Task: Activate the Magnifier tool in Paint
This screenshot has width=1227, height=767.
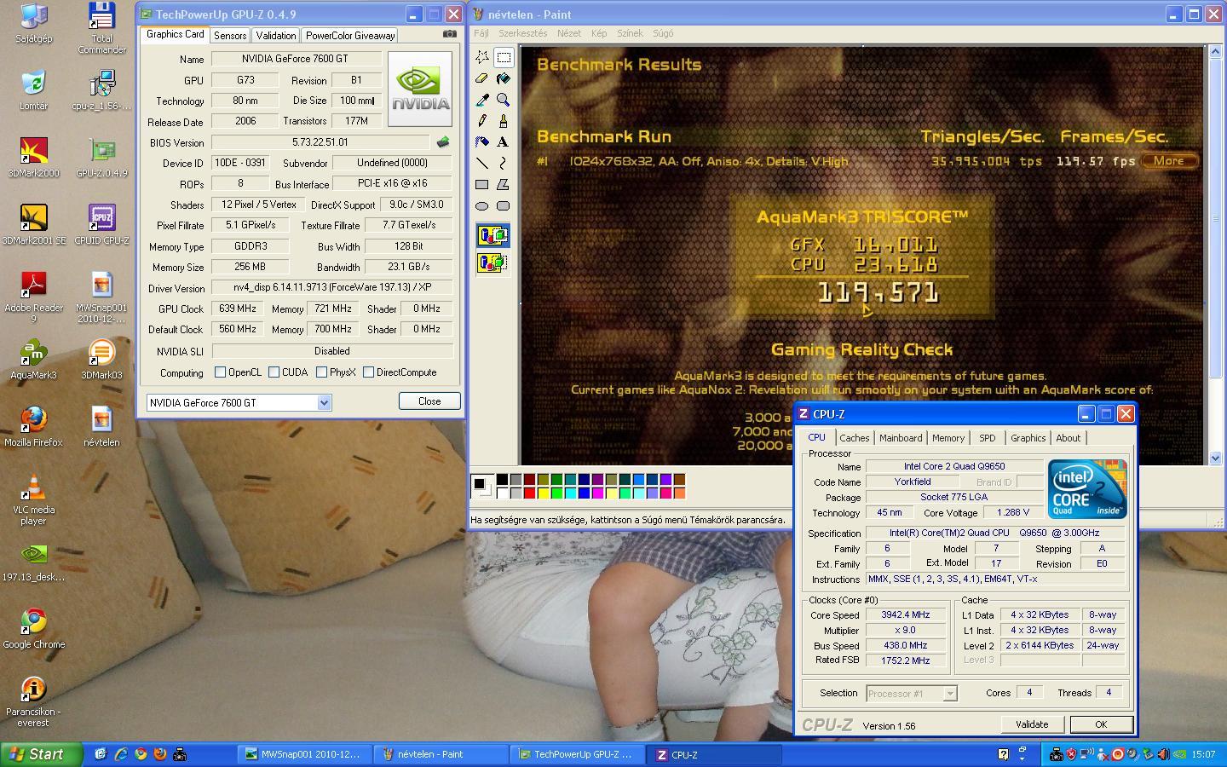Action: point(504,100)
